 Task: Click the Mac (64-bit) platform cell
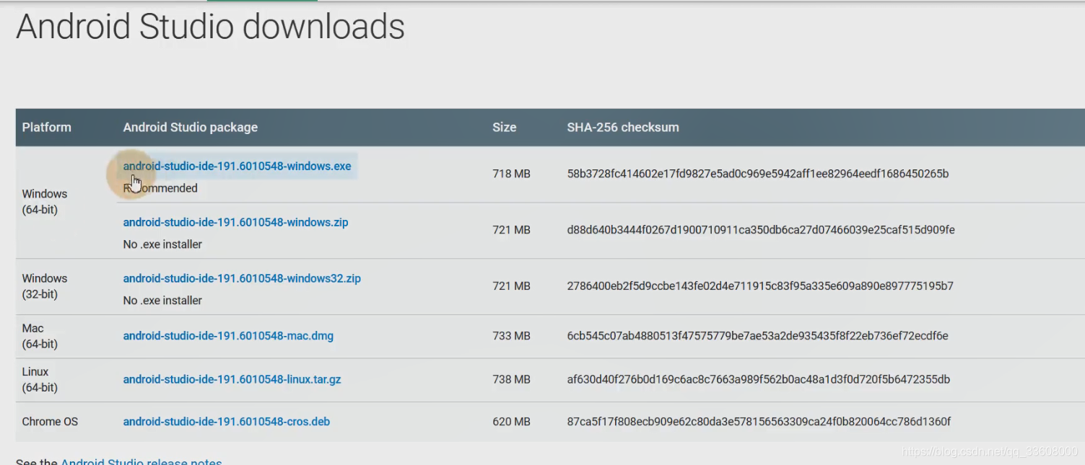[x=40, y=336]
